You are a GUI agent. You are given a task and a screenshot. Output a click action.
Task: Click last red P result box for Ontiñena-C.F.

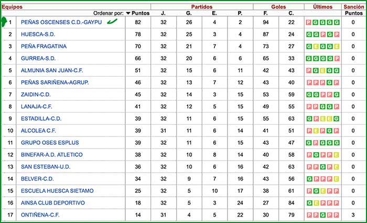click(337, 215)
